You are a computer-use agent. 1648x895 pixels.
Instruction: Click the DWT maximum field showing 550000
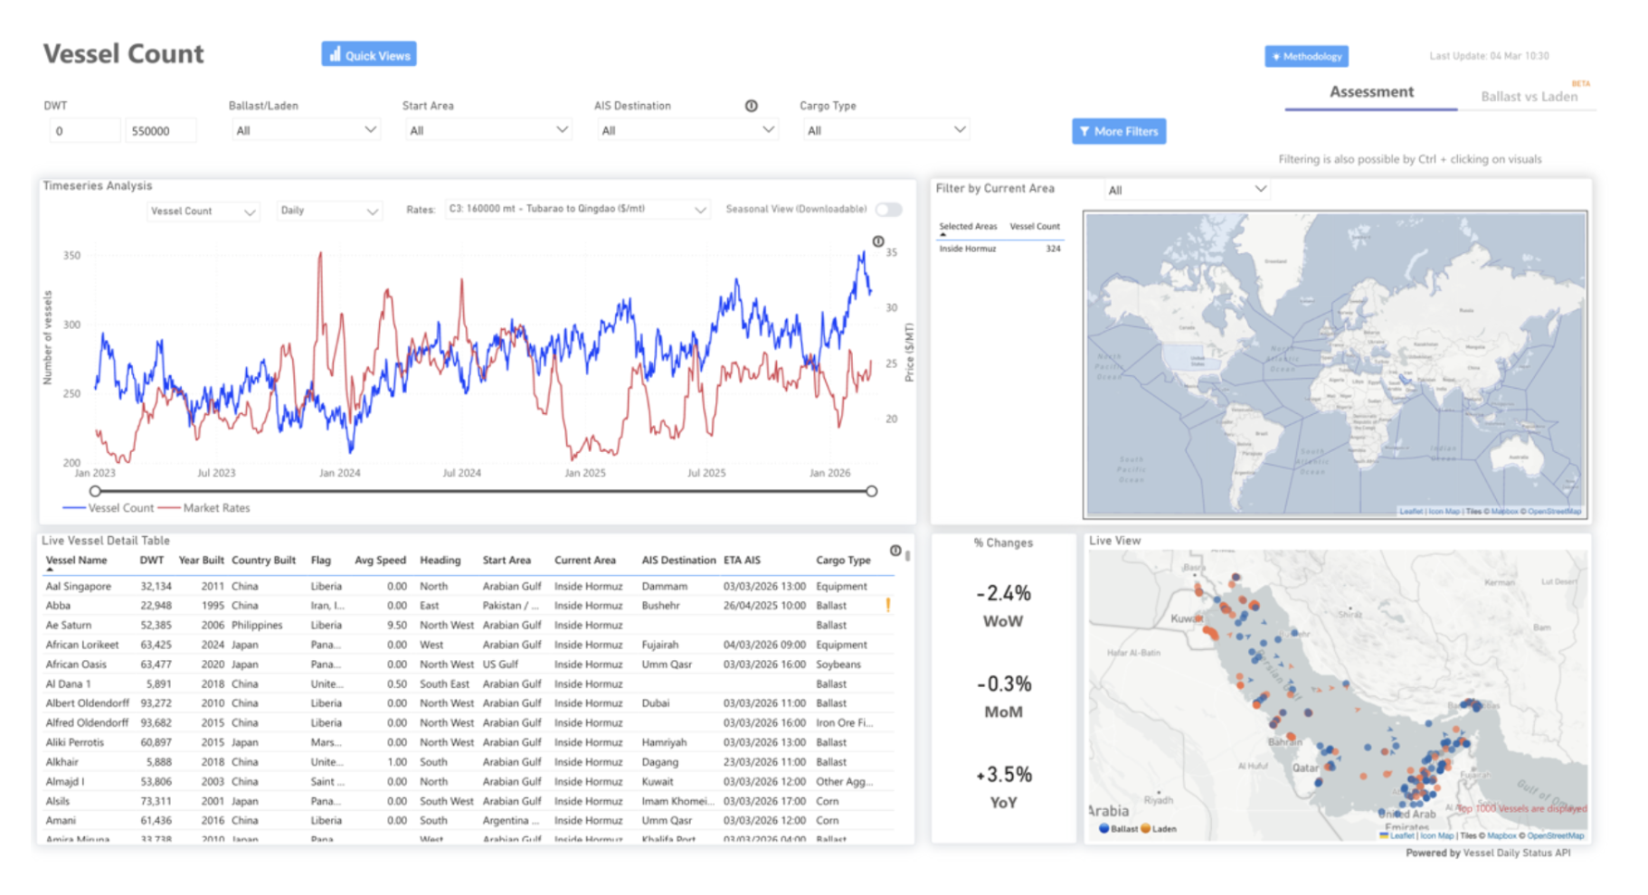pos(160,131)
